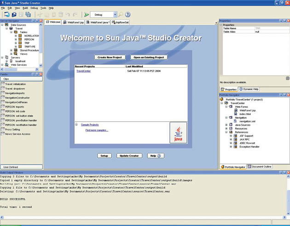Click the Web Services globe icon

coord(7,64)
